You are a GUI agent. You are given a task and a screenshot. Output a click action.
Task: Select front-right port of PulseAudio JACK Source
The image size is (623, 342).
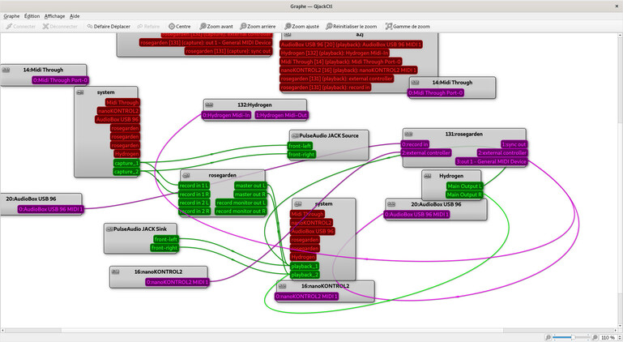pos(301,155)
